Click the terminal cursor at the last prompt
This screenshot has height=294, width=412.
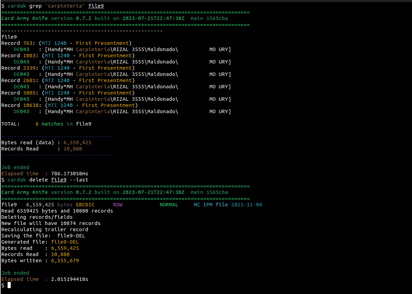(9, 285)
